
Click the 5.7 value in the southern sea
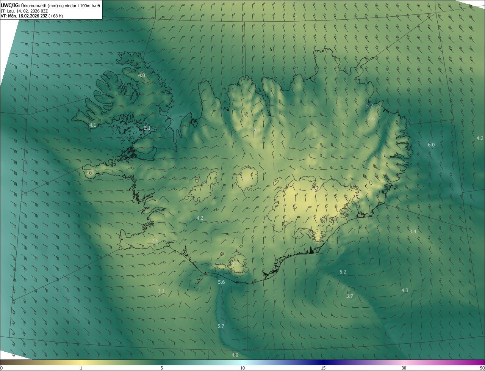point(221,326)
